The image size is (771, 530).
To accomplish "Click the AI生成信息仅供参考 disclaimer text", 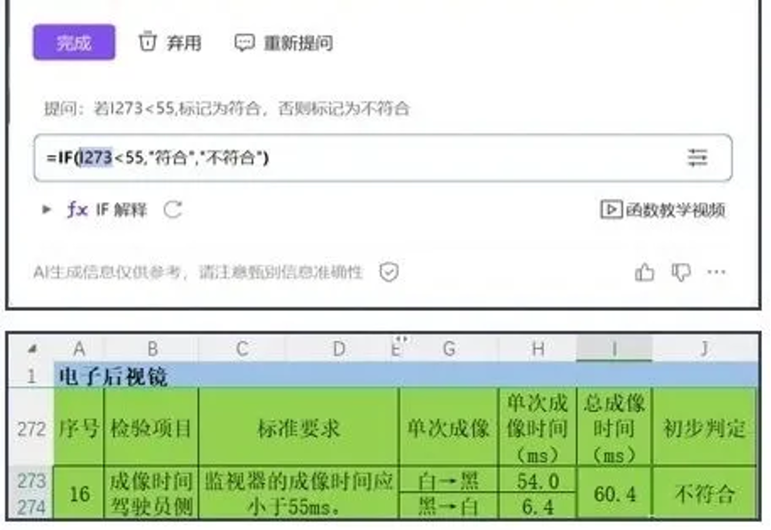I will click(199, 272).
